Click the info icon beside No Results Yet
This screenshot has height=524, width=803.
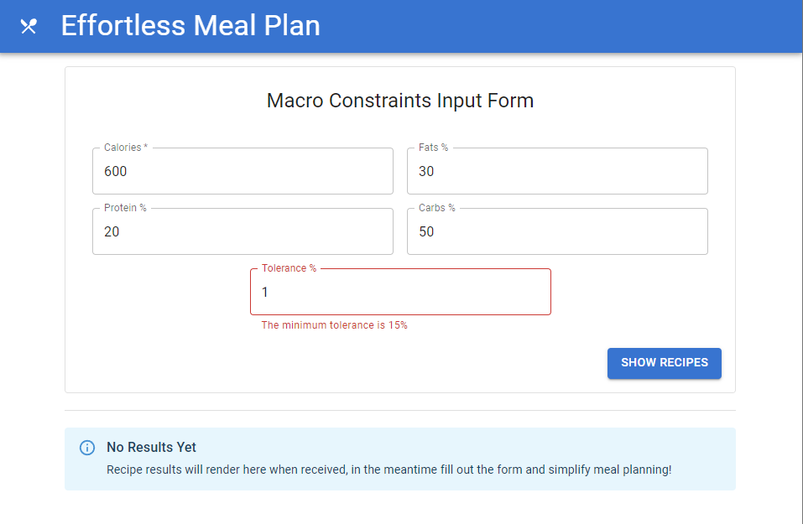tap(87, 448)
